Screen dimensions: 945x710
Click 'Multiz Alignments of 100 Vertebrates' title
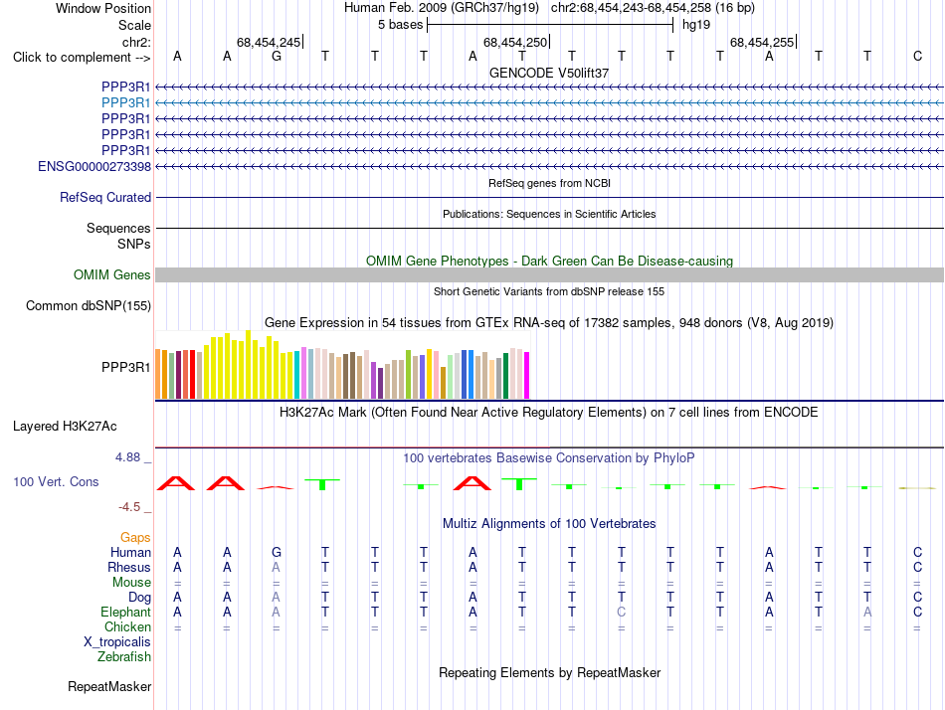pos(549,523)
